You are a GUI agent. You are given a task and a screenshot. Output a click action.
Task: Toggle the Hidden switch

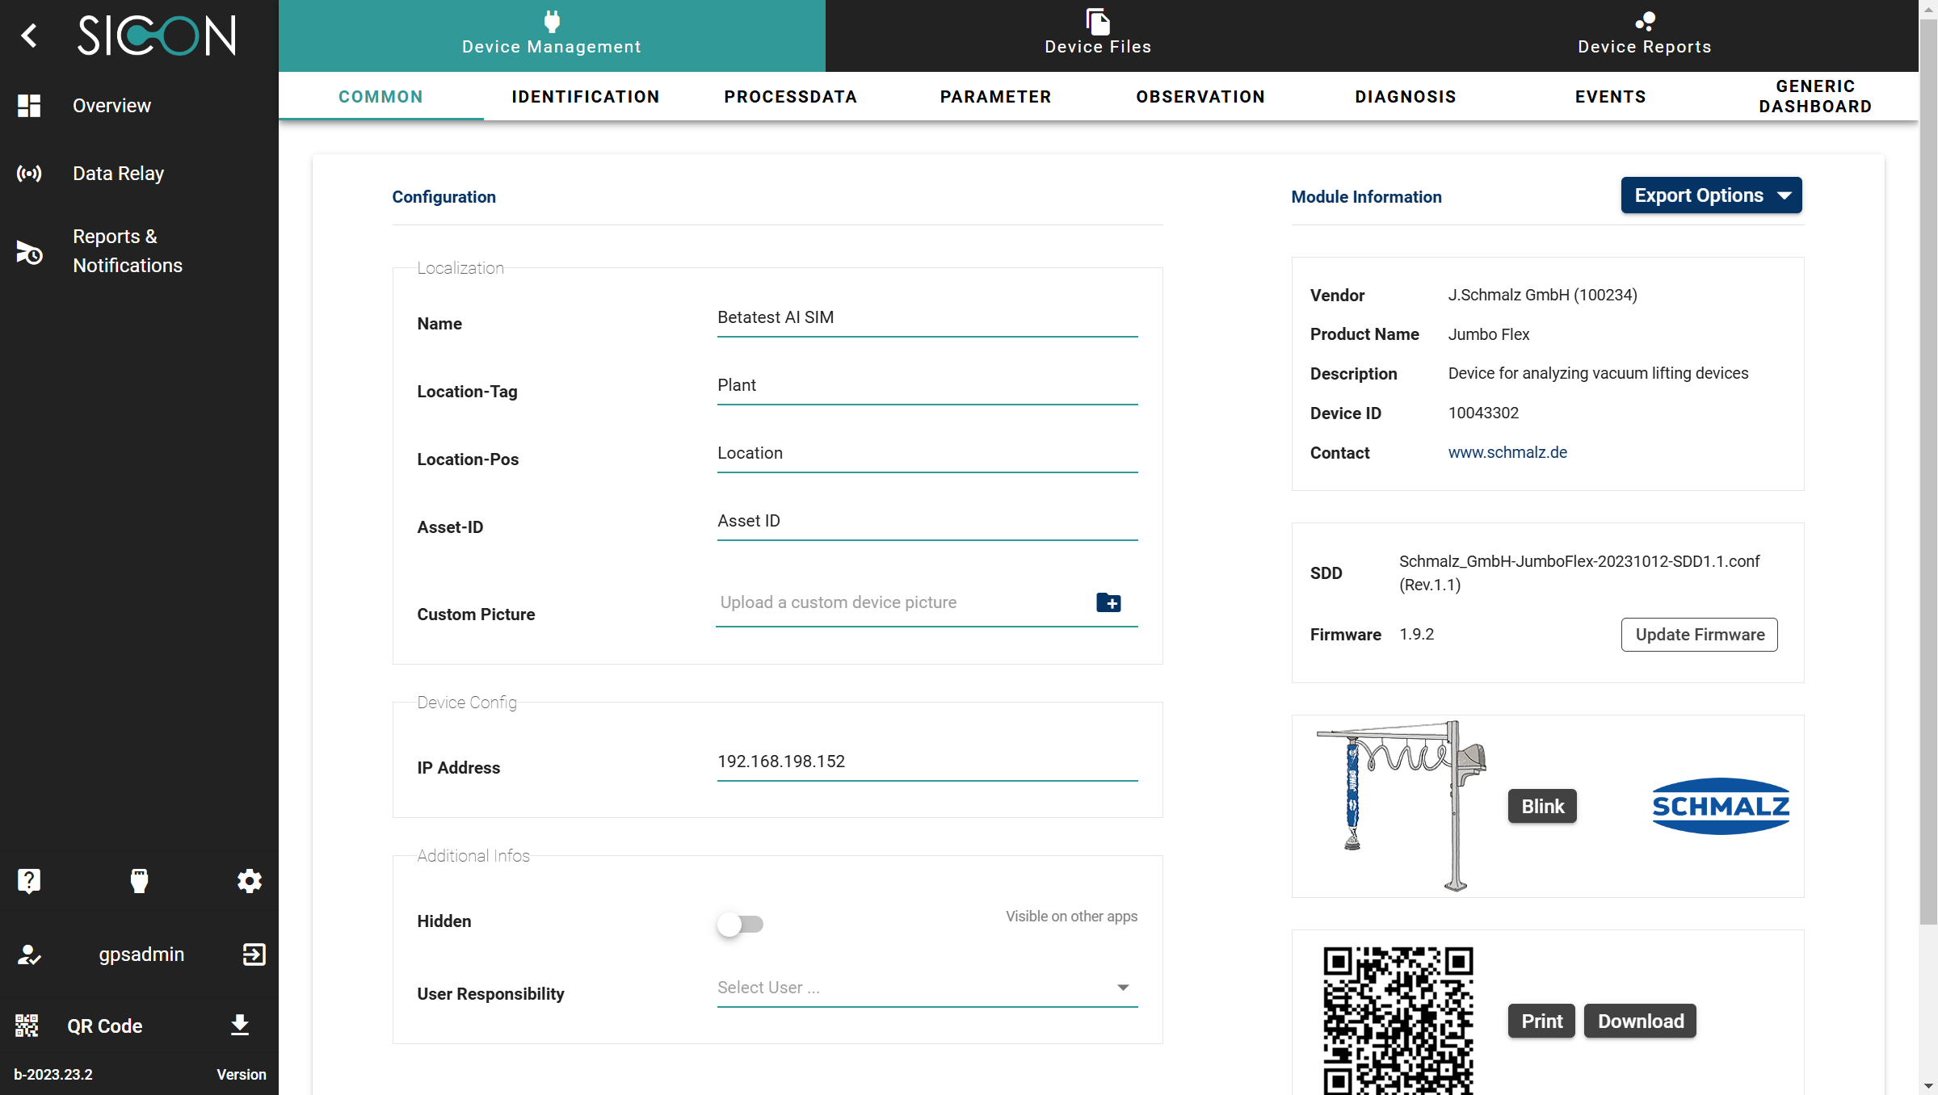pos(740,924)
